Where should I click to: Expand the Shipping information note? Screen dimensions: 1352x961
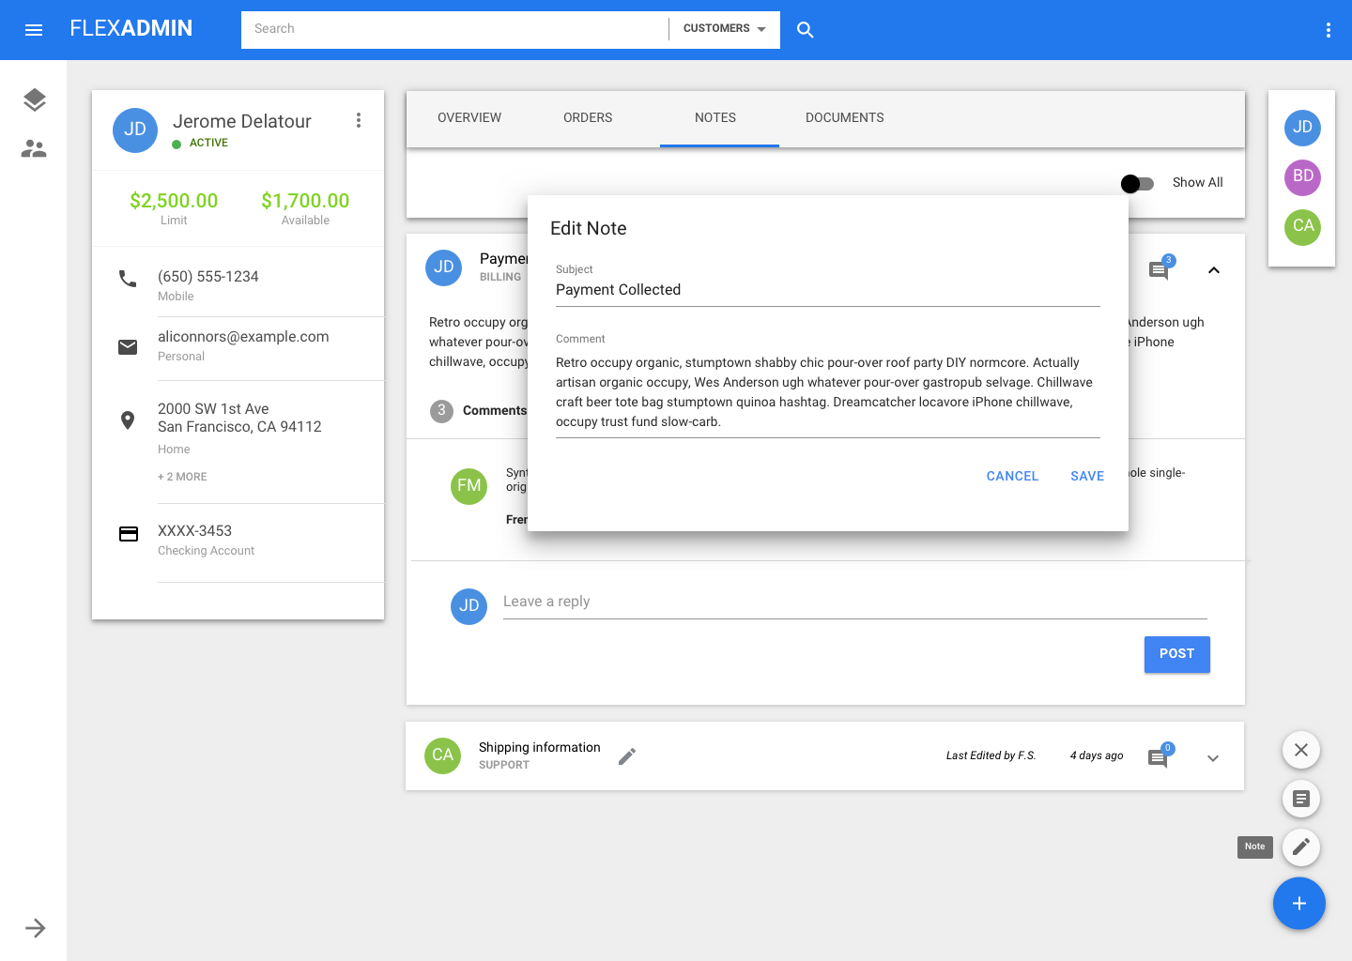[1212, 758]
